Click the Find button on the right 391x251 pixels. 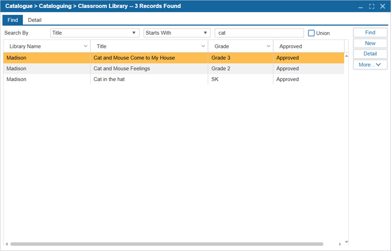coord(370,33)
